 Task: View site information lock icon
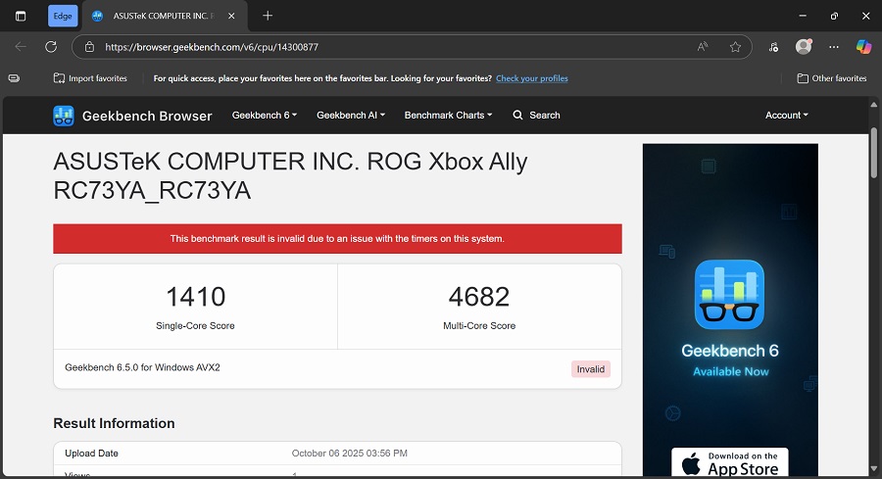coord(89,46)
